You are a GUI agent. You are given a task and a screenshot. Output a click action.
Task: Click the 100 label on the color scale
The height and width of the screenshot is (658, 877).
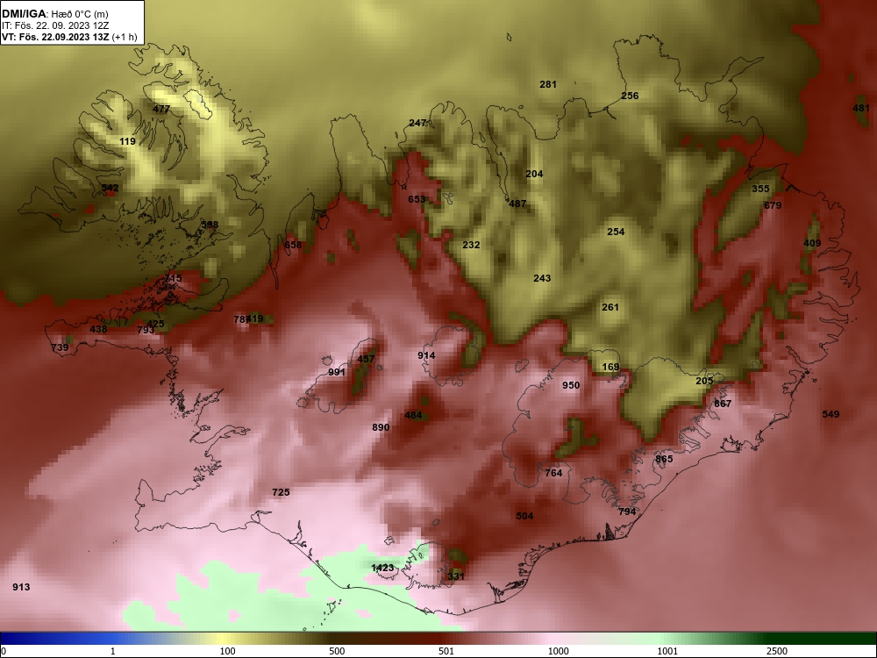[227, 651]
